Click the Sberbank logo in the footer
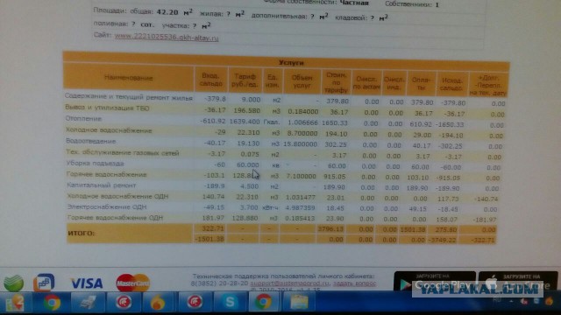Viewport: 561px width, 315px height. [x=14, y=283]
